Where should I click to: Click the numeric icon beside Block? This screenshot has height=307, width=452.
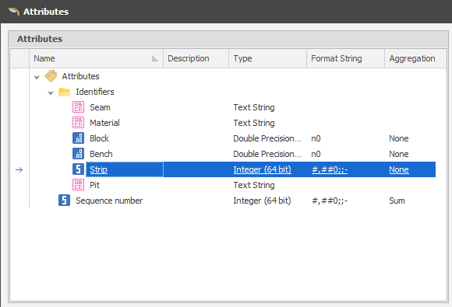tap(78, 138)
